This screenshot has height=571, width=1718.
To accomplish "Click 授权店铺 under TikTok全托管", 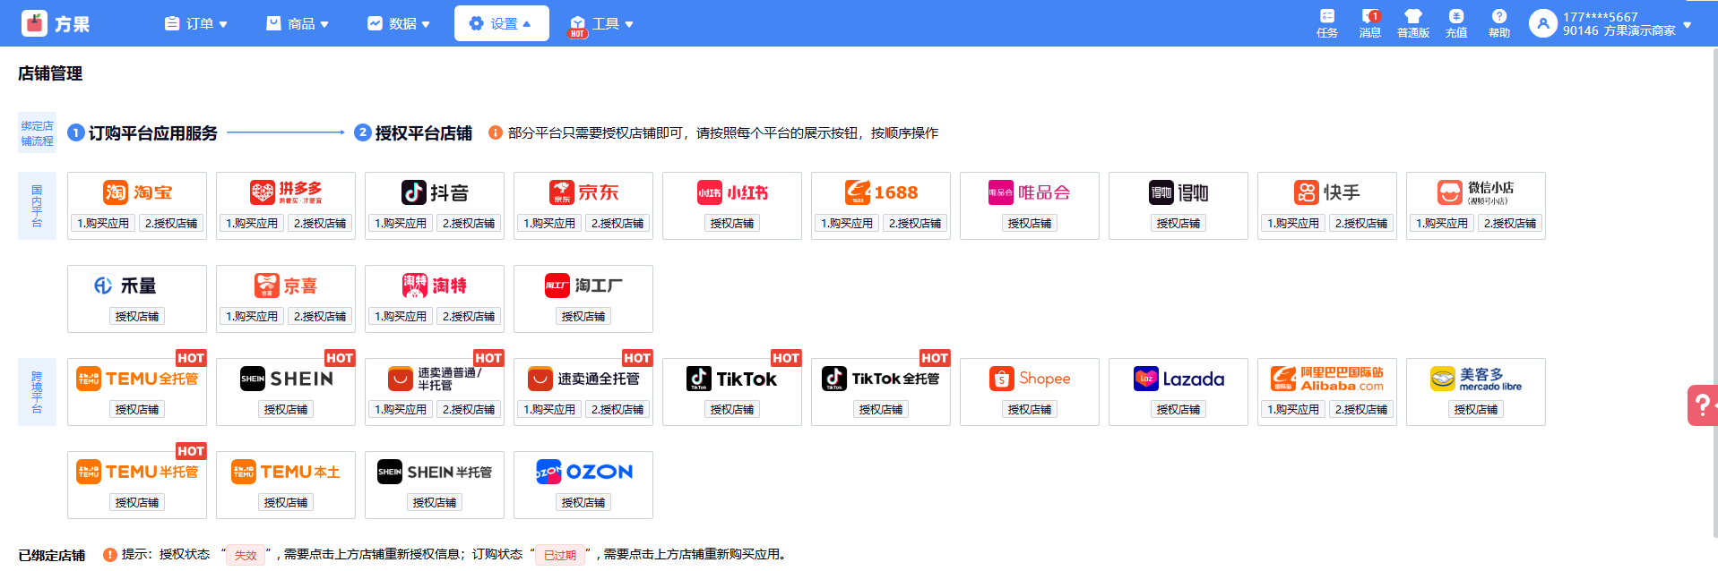I will [881, 409].
